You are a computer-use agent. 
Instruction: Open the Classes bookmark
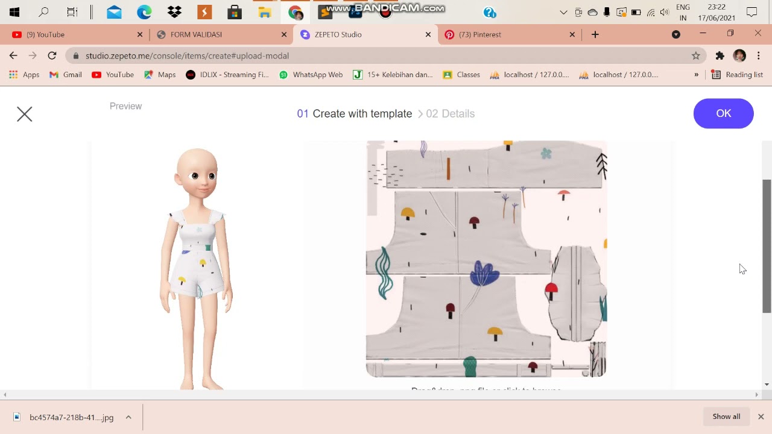tap(461, 75)
